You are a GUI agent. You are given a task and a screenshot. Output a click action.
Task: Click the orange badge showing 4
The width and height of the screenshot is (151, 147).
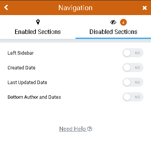(x=123, y=22)
